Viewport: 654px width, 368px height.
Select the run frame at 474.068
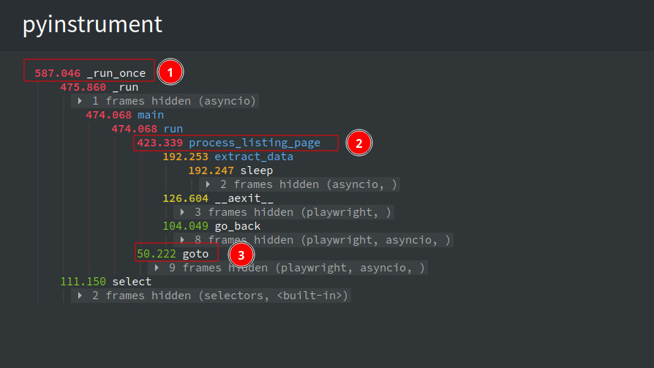147,129
